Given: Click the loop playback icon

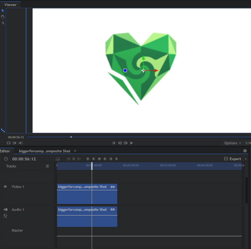Looking at the screenshot, I should (x=9, y=143).
